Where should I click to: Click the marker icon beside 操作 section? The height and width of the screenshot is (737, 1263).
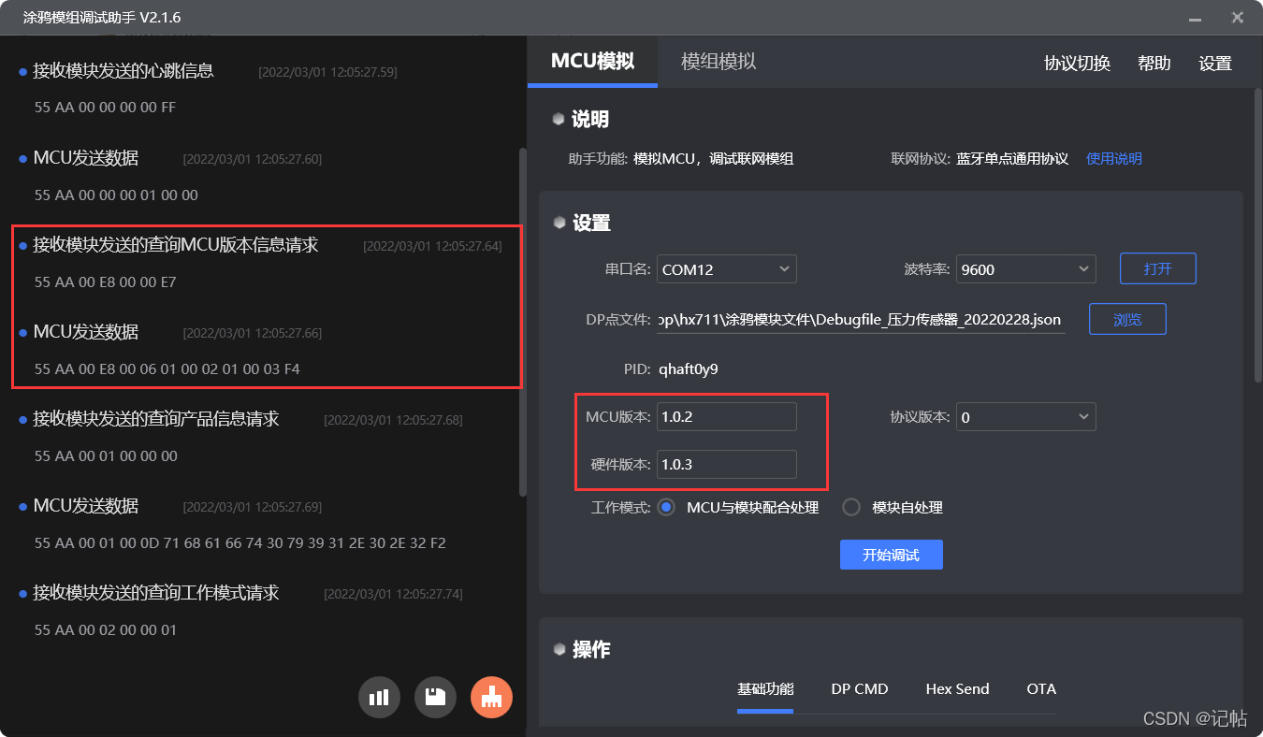559,648
